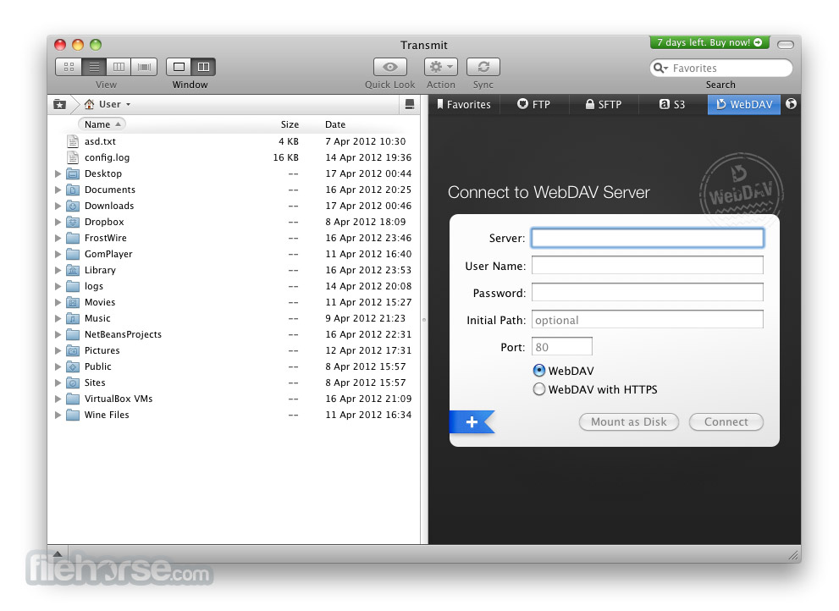Focus the Server input field

(x=648, y=238)
